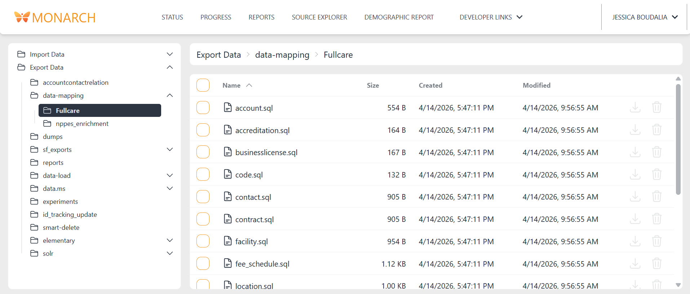Download the contact.sql file
This screenshot has width=690, height=294.
pos(635,197)
